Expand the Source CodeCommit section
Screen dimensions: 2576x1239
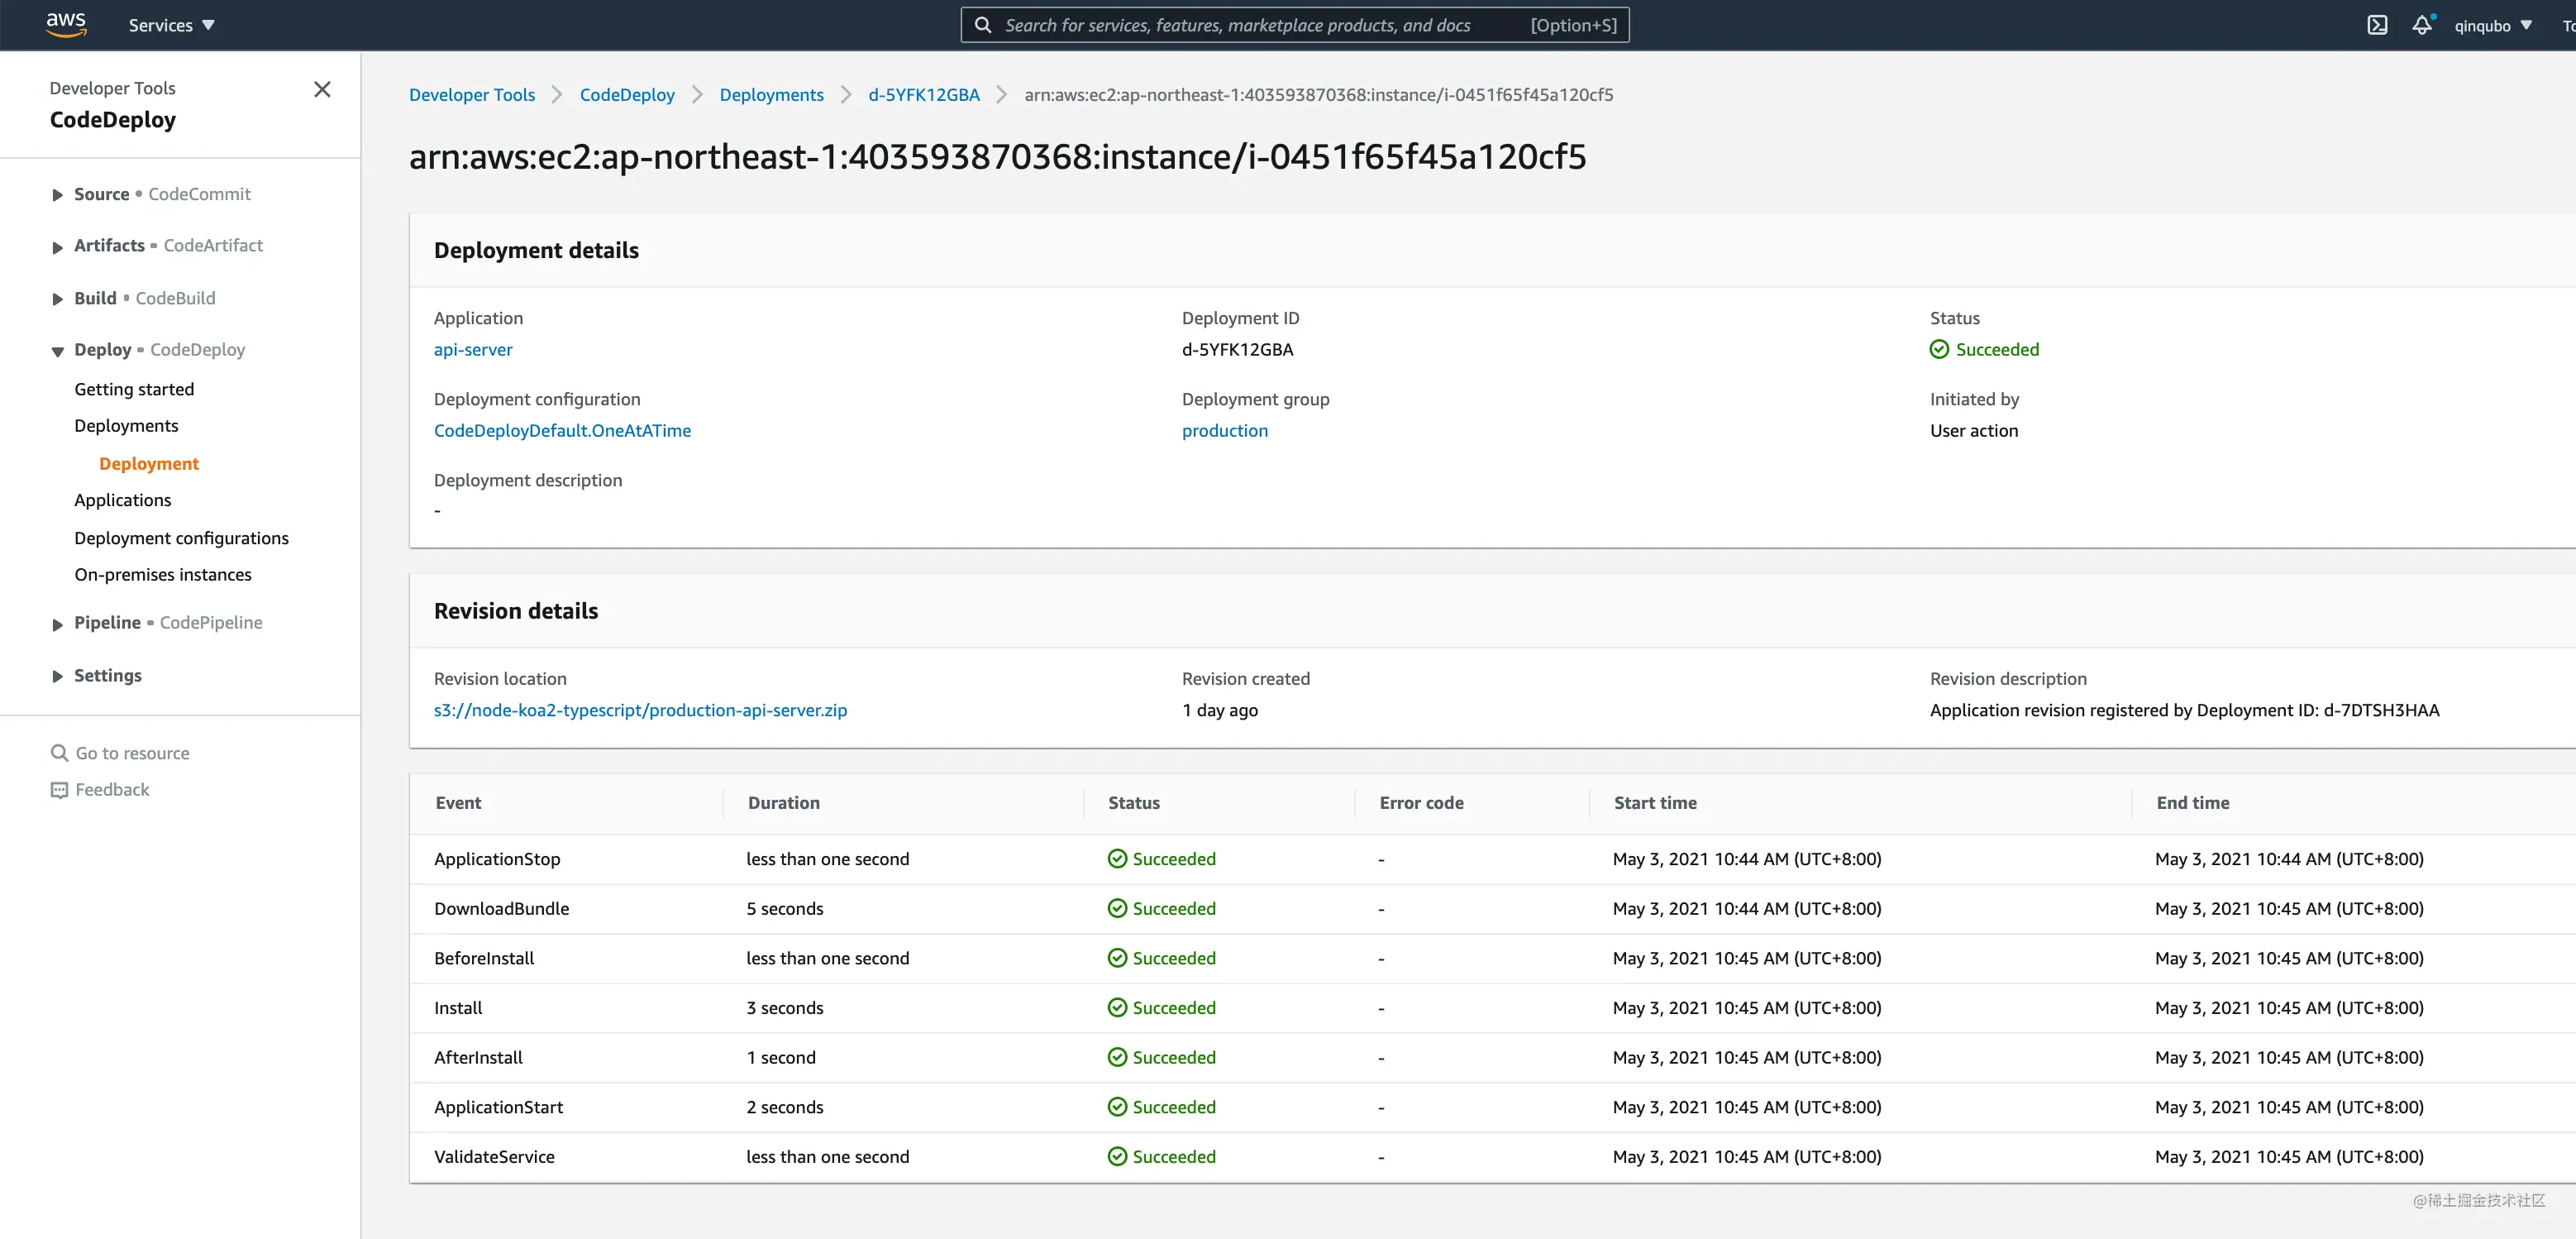pyautogui.click(x=58, y=194)
